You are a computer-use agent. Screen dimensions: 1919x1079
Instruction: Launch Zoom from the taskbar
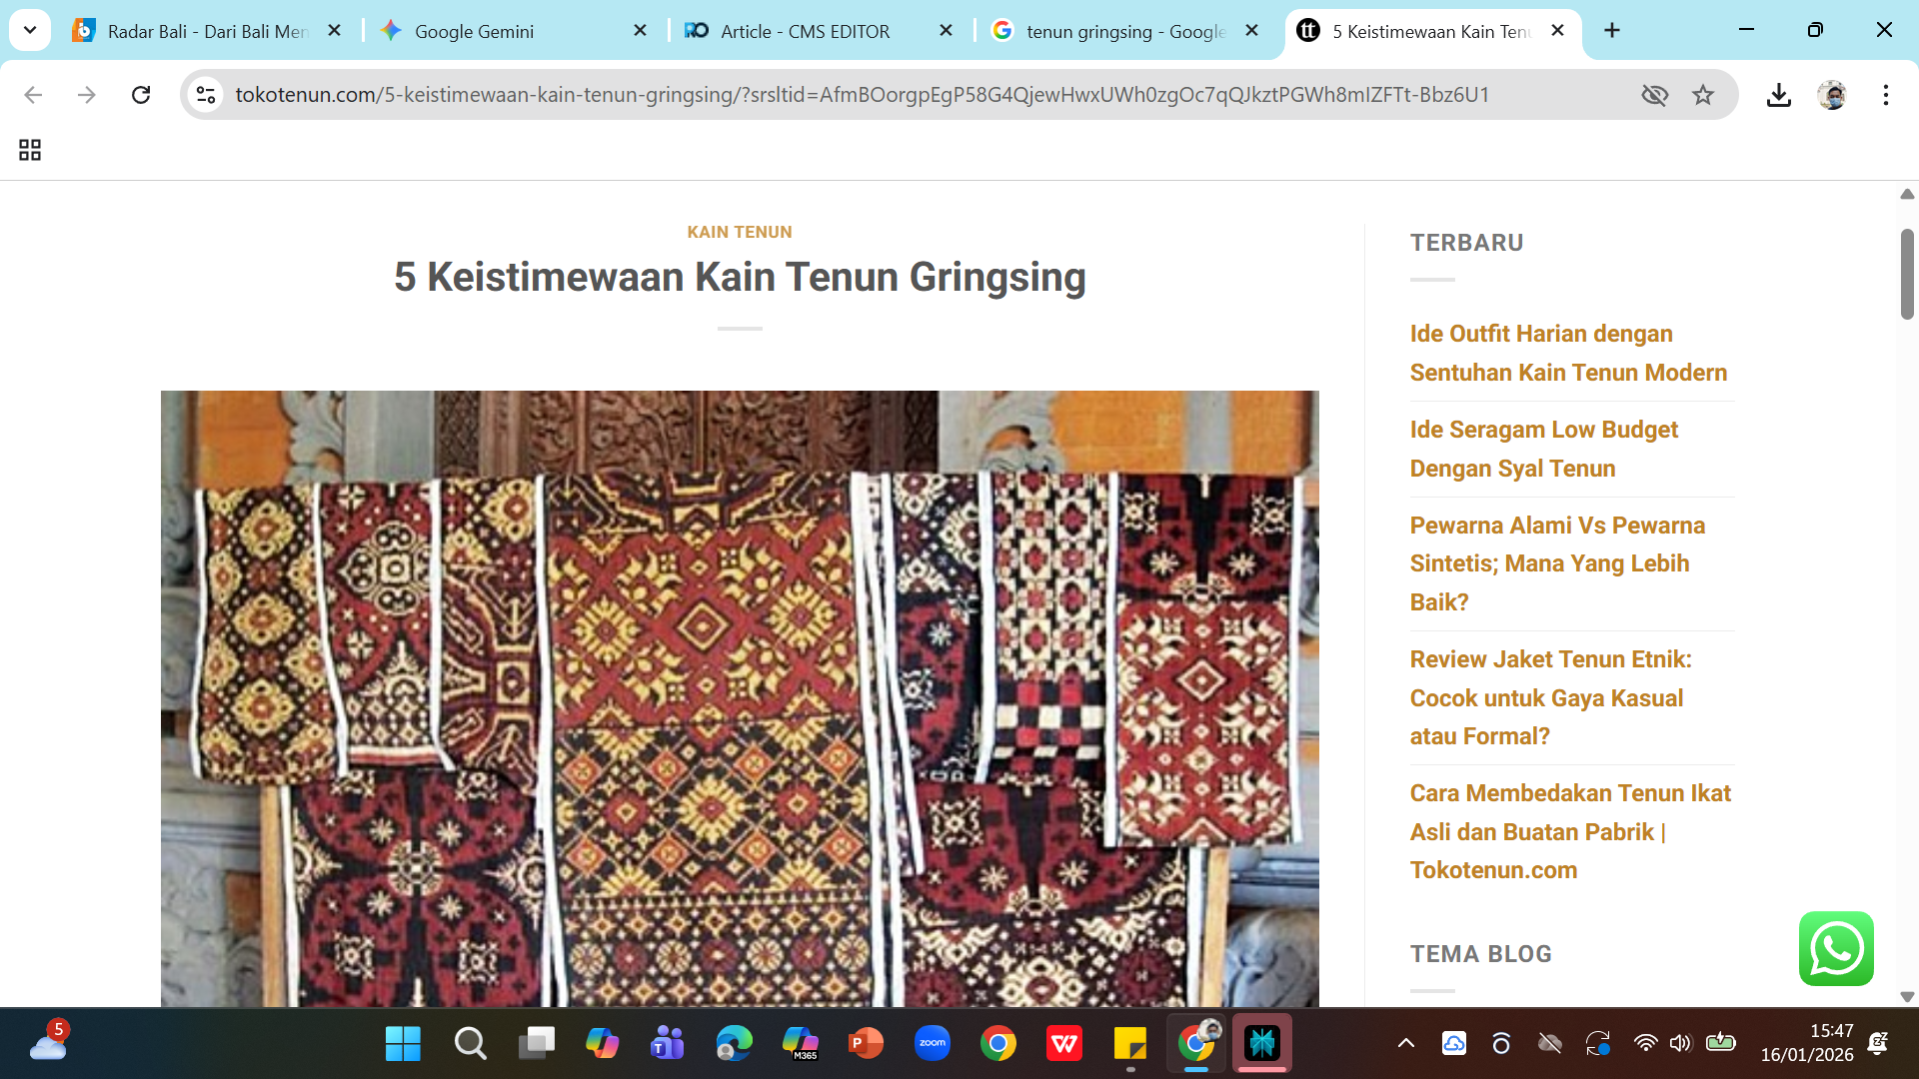[x=932, y=1043]
